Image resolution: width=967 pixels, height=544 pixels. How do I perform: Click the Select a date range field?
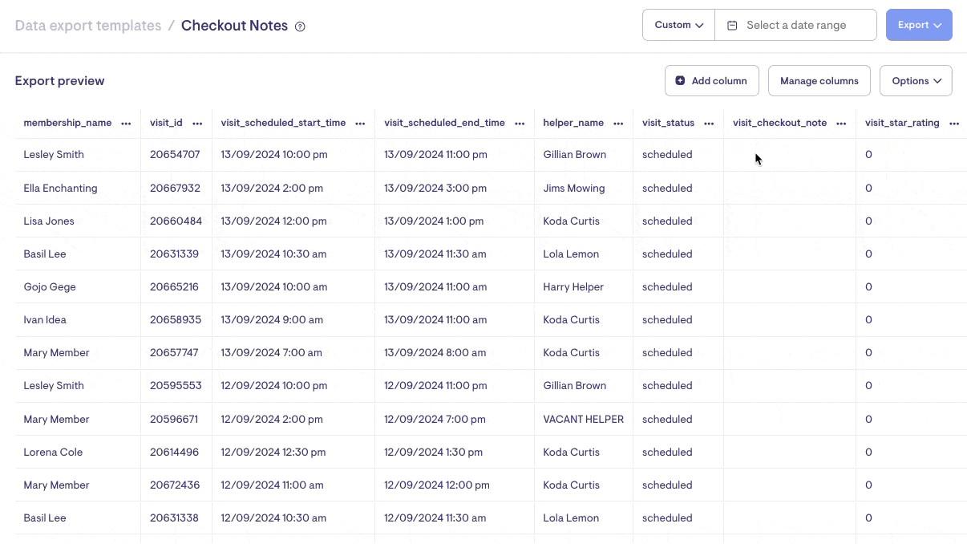pyautogui.click(x=795, y=25)
